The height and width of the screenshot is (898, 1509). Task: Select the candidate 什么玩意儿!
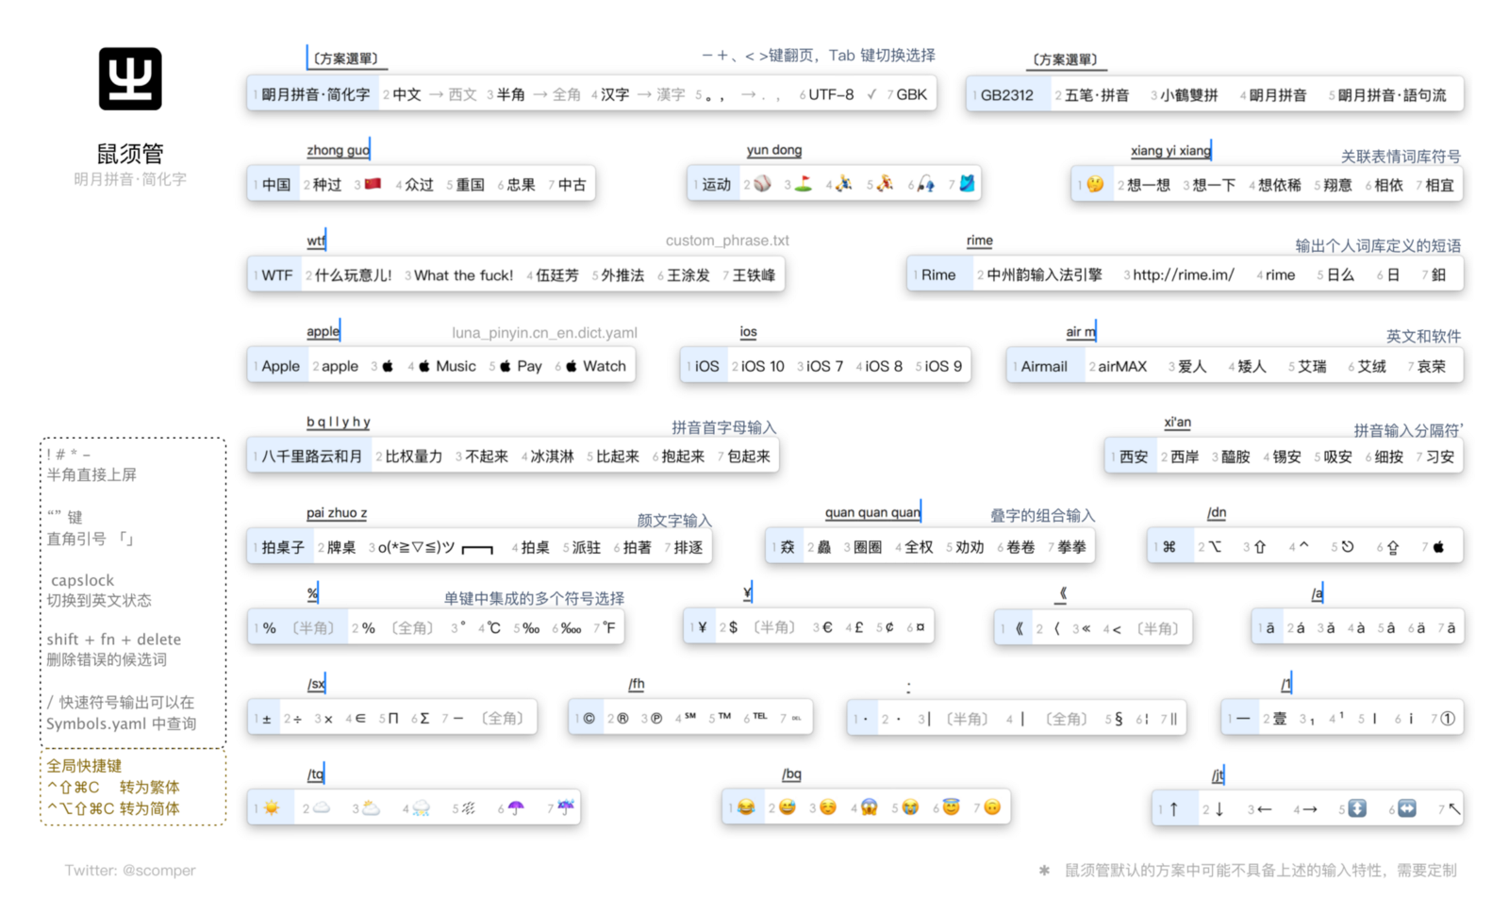[354, 275]
